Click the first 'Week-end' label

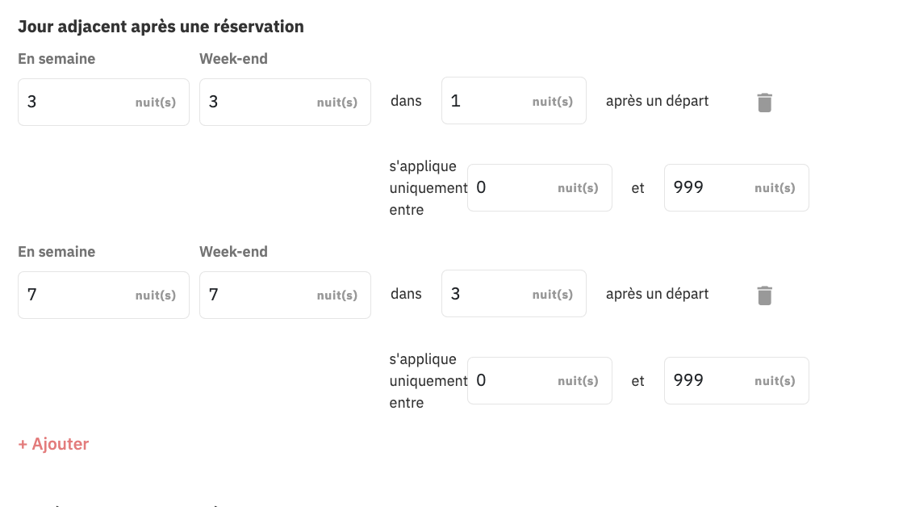tap(234, 59)
